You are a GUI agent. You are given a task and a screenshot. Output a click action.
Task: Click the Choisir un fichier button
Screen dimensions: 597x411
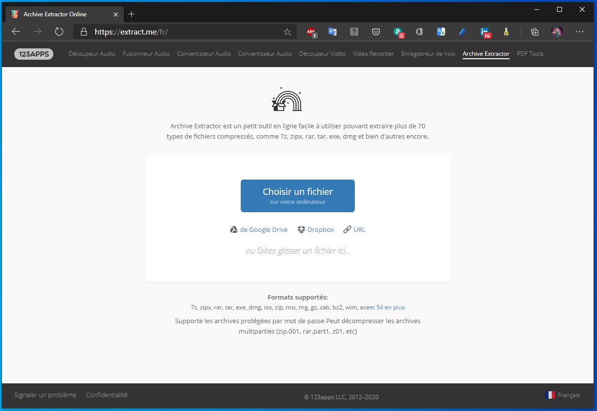(x=298, y=196)
